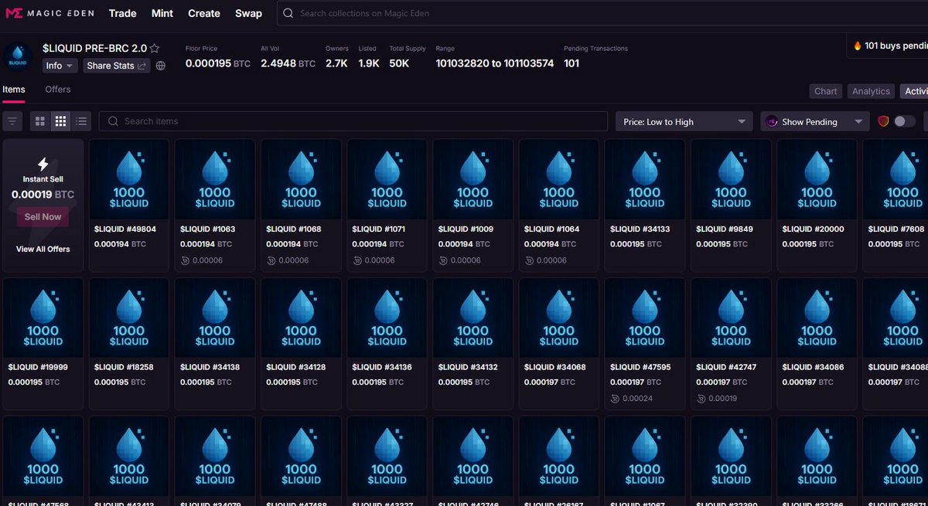Open the $LIQUID #1071 thumbnail
This screenshot has height=506, width=928.
tap(387, 179)
